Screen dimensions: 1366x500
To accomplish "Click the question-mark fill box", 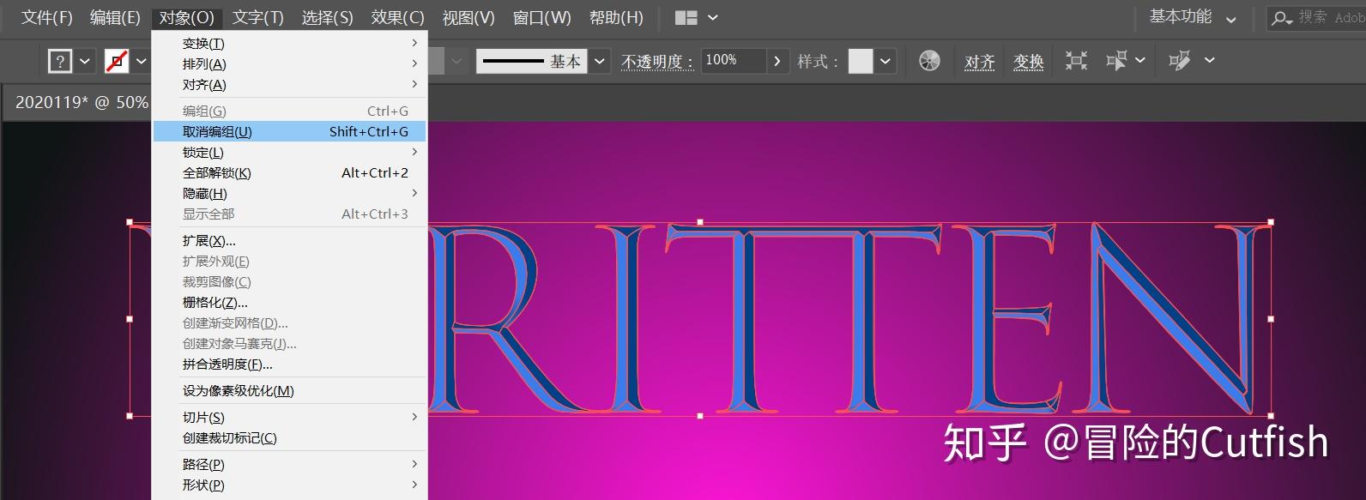I will 60,61.
